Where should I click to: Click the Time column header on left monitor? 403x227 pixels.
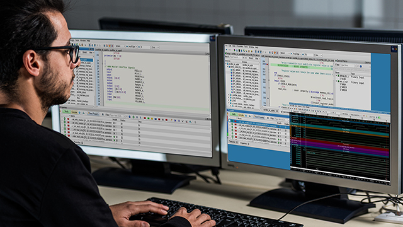pos(140,122)
